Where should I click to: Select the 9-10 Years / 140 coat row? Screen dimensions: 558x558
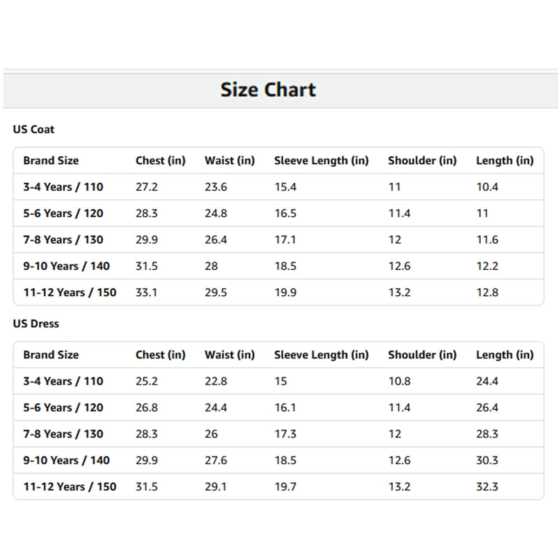pos(279,266)
